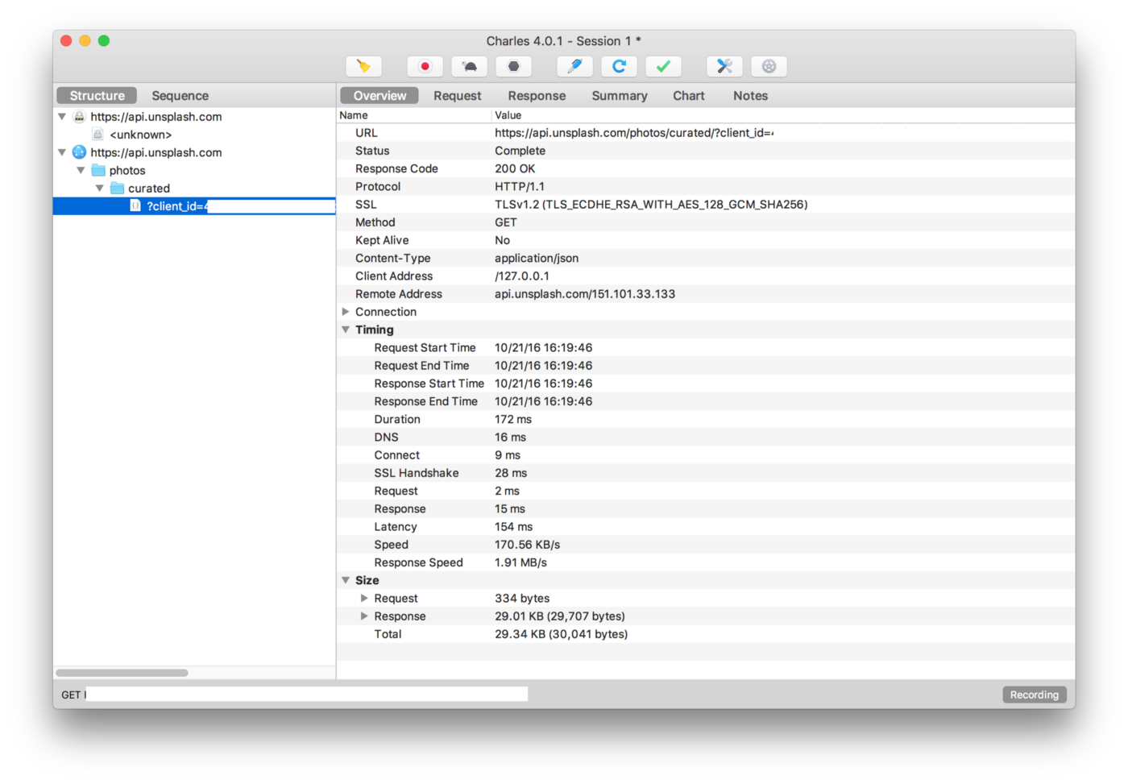Click the GET status field at bottom
The height and width of the screenshot is (784, 1128).
306,695
